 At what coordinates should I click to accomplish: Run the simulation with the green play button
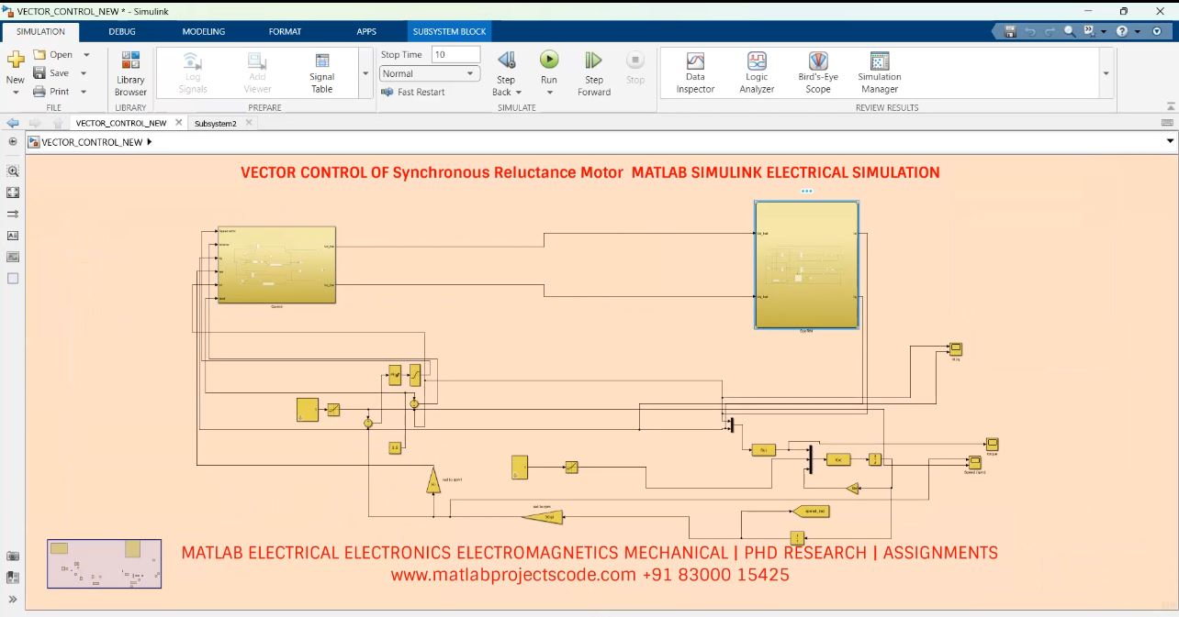click(x=549, y=60)
